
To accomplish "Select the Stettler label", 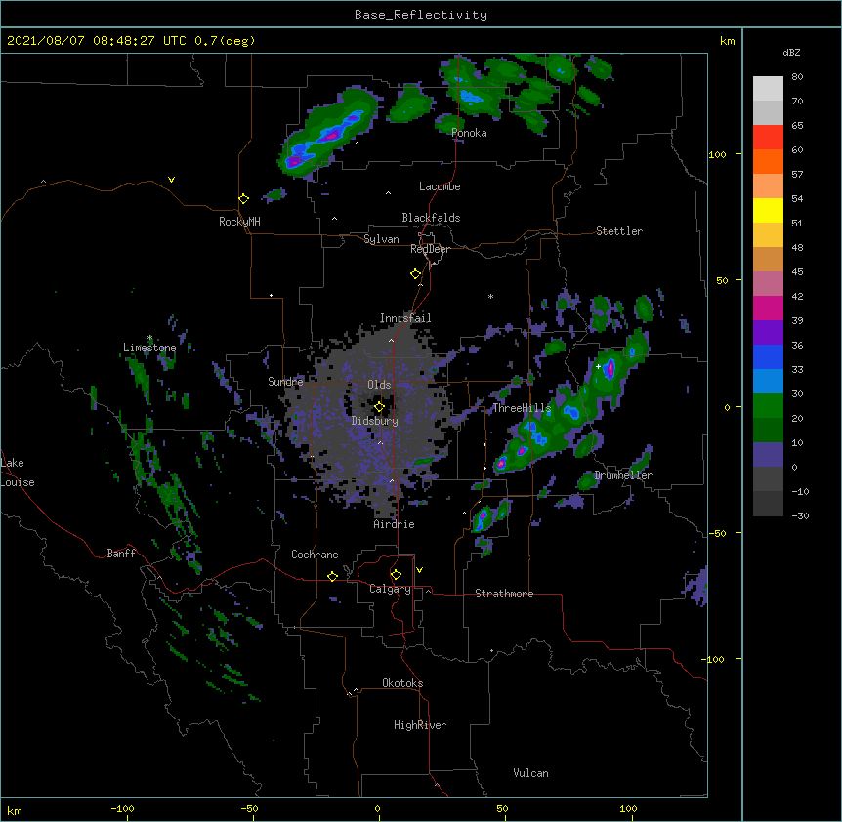I will pos(619,231).
